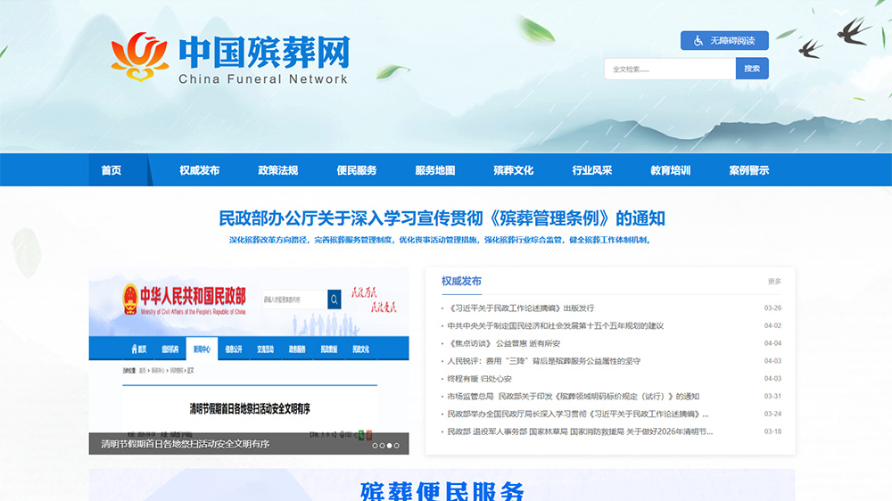This screenshot has width=892, height=501.
Task: Expand 更多 in 权威发布 panel
Action: click(x=774, y=282)
